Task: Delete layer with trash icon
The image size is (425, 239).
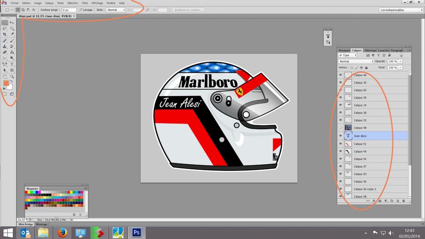Action: (403, 201)
